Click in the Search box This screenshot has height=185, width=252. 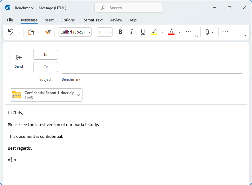[x=128, y=8]
